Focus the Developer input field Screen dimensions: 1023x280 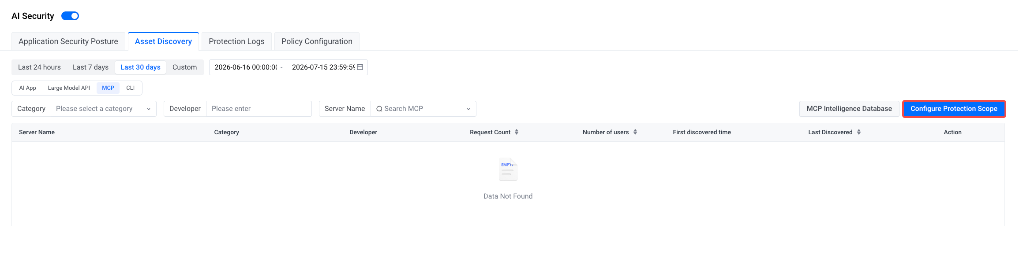tap(259, 109)
